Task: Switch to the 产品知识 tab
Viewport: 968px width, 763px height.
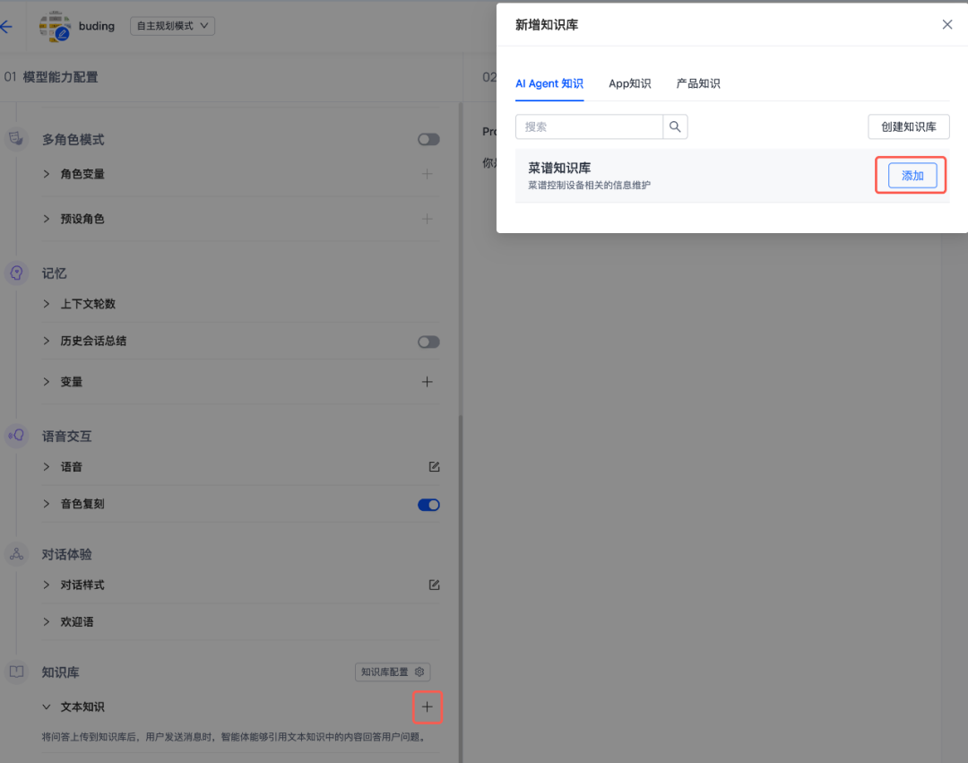Action: pos(698,83)
